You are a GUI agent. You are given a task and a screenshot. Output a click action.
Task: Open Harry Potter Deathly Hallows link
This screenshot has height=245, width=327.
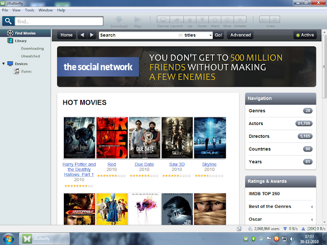coord(79,169)
